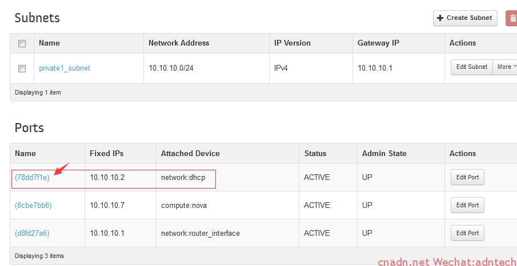Open port 78dd7f1e details link
This screenshot has width=517, height=266.
pos(32,178)
